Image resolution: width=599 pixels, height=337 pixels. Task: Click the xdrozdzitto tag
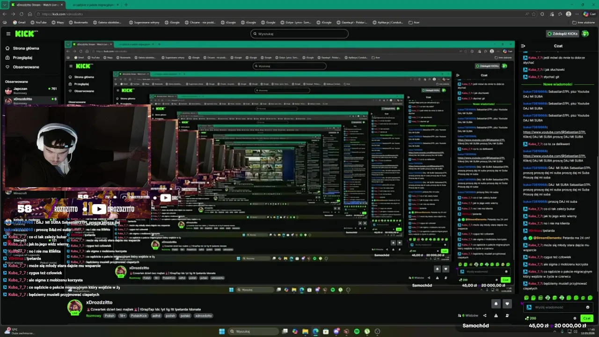coord(203,315)
